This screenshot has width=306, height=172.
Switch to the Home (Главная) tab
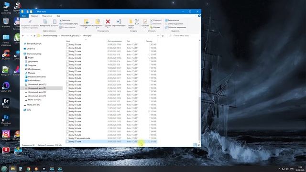point(34,16)
